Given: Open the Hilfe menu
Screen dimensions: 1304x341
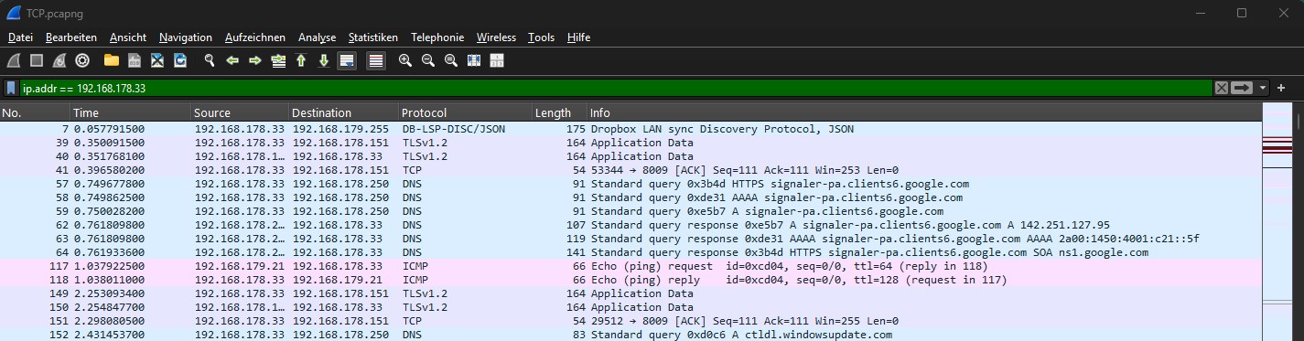Looking at the screenshot, I should [578, 37].
